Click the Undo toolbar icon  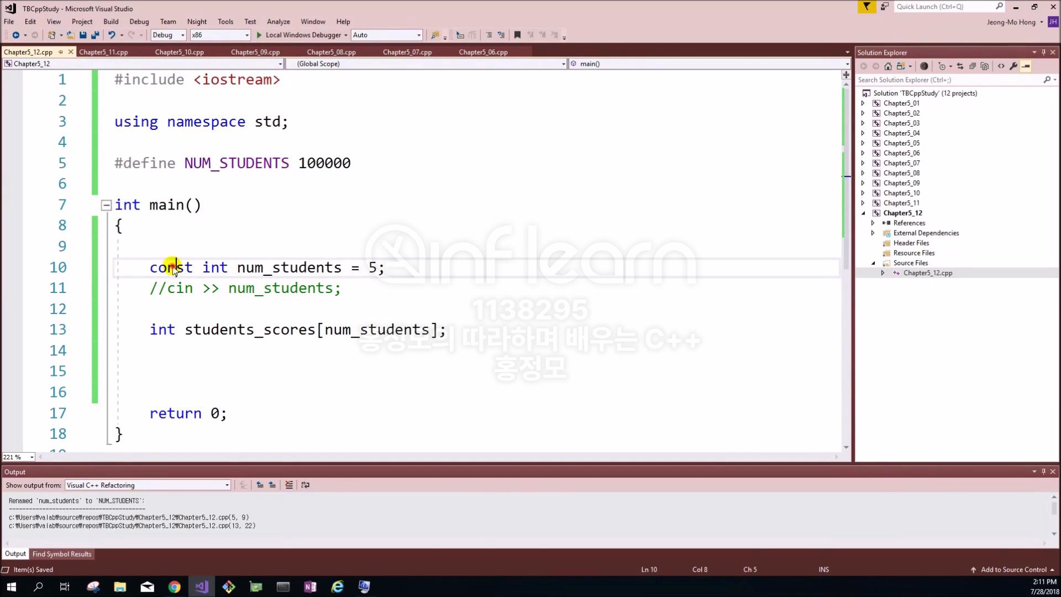112,35
